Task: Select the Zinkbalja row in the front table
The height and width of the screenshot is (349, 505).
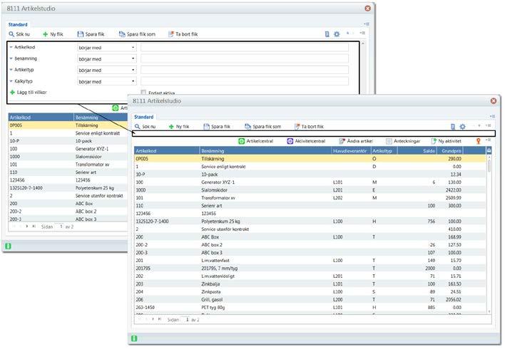Action: (310, 283)
